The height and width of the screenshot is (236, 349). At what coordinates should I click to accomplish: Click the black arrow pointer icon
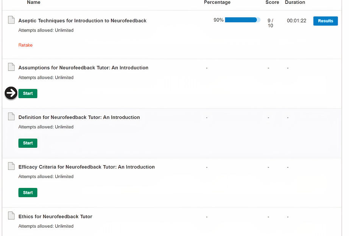tap(11, 93)
